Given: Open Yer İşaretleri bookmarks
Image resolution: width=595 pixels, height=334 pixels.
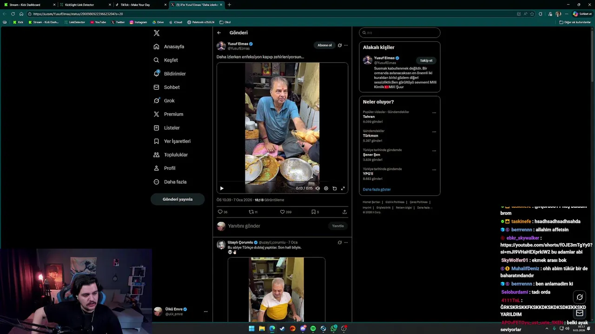Looking at the screenshot, I should tap(172, 141).
